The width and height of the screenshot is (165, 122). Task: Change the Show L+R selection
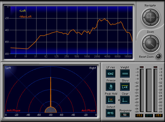coord(125,87)
